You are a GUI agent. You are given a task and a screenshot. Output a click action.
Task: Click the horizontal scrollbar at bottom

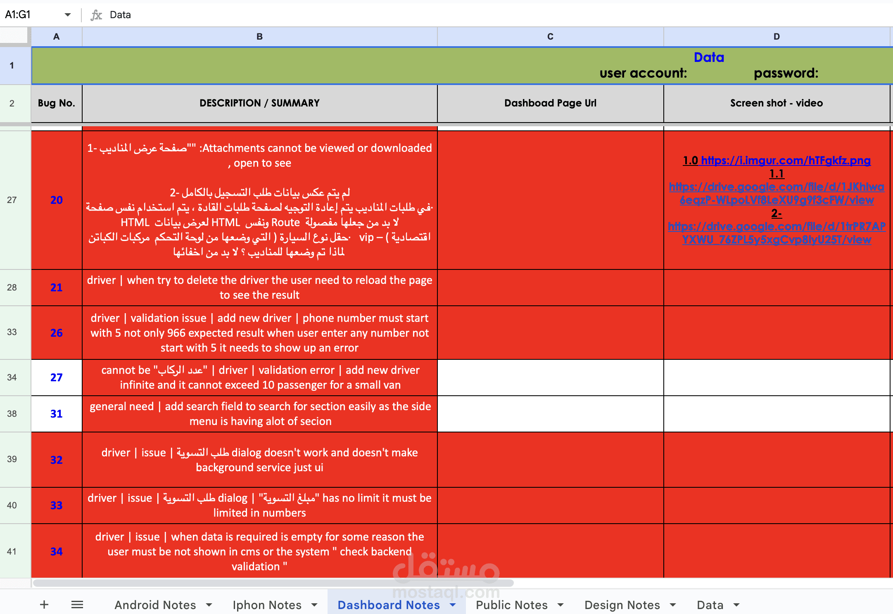click(x=273, y=583)
